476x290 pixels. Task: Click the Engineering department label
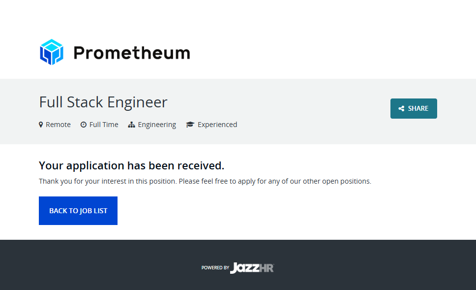(x=157, y=125)
